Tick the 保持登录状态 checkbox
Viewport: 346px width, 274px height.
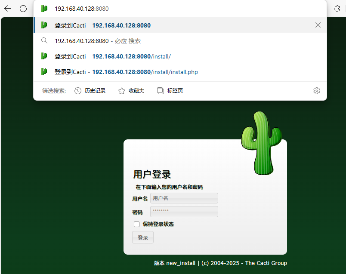click(x=136, y=225)
